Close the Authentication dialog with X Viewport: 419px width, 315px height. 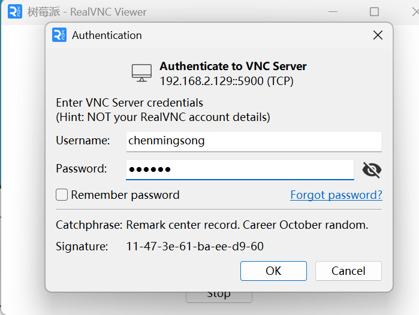378,35
